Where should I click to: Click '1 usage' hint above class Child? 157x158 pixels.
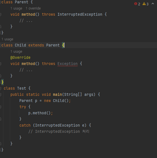[x=7, y=39]
